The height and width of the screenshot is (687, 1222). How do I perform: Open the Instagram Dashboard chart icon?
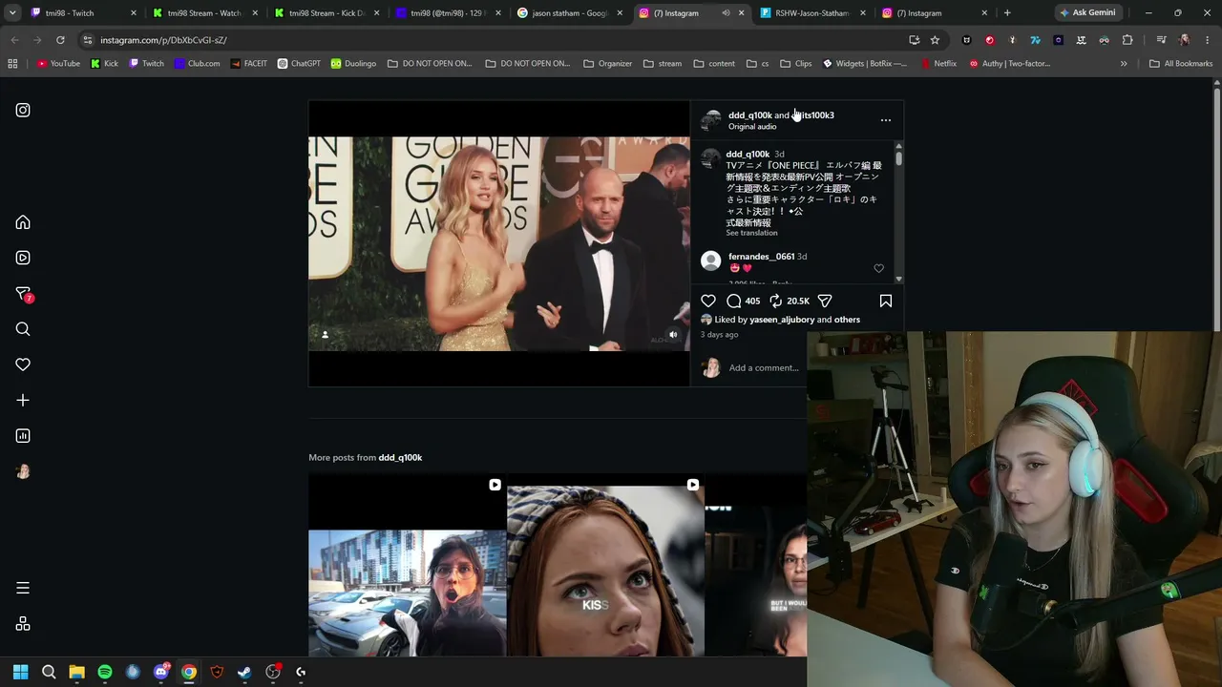(x=23, y=436)
